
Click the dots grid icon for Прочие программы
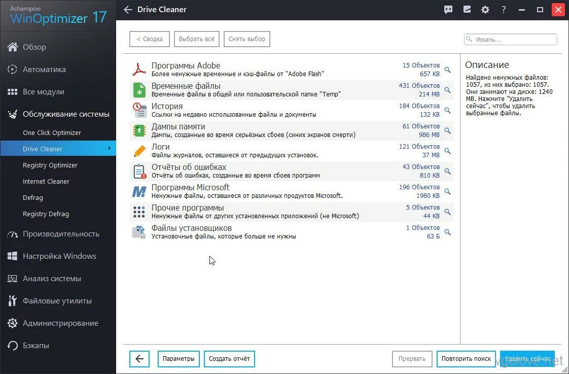(139, 212)
